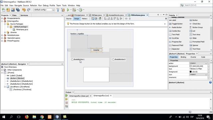Click the Connection Mode designer icon
The image size is (213, 120).
pyautogui.click(x=96, y=19)
